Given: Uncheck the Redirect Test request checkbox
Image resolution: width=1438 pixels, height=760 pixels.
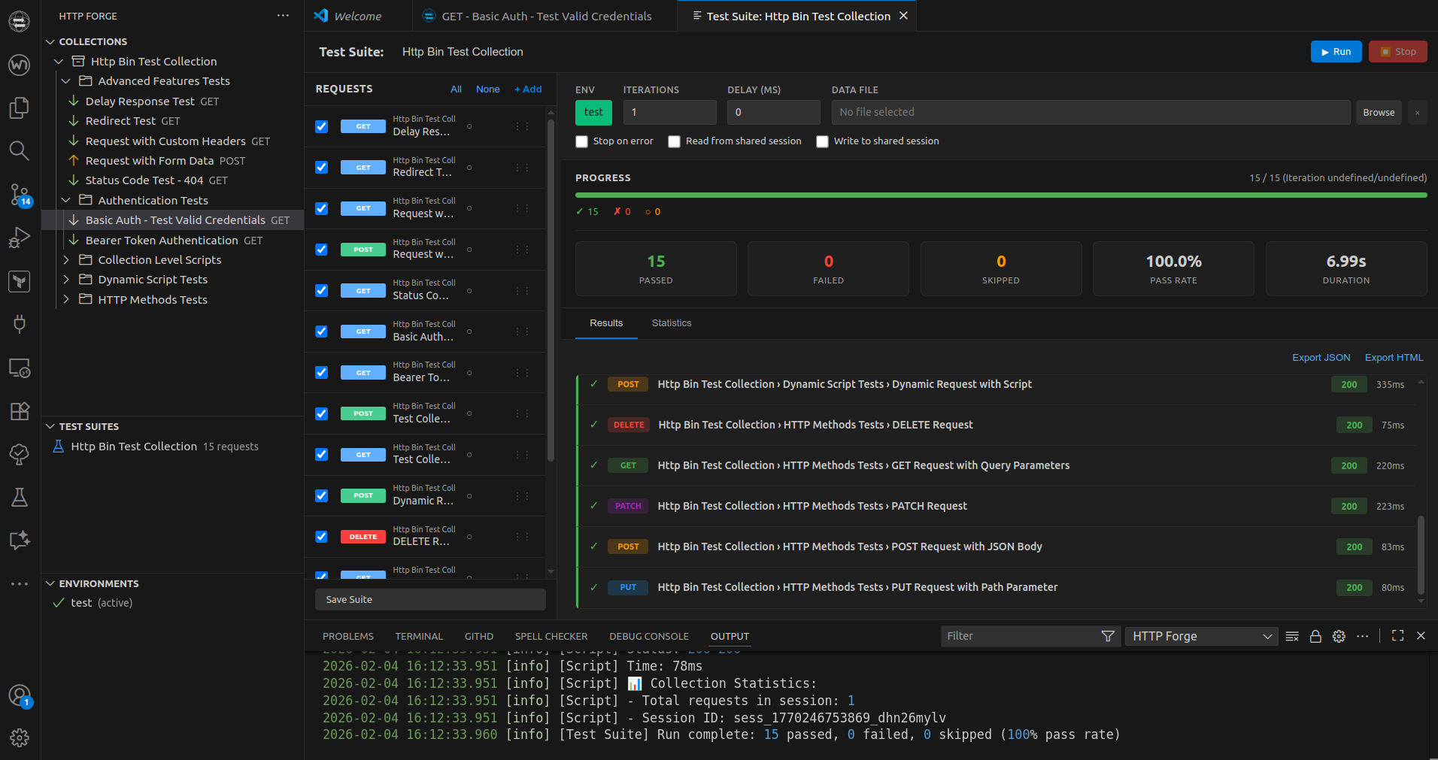Looking at the screenshot, I should [x=321, y=167].
